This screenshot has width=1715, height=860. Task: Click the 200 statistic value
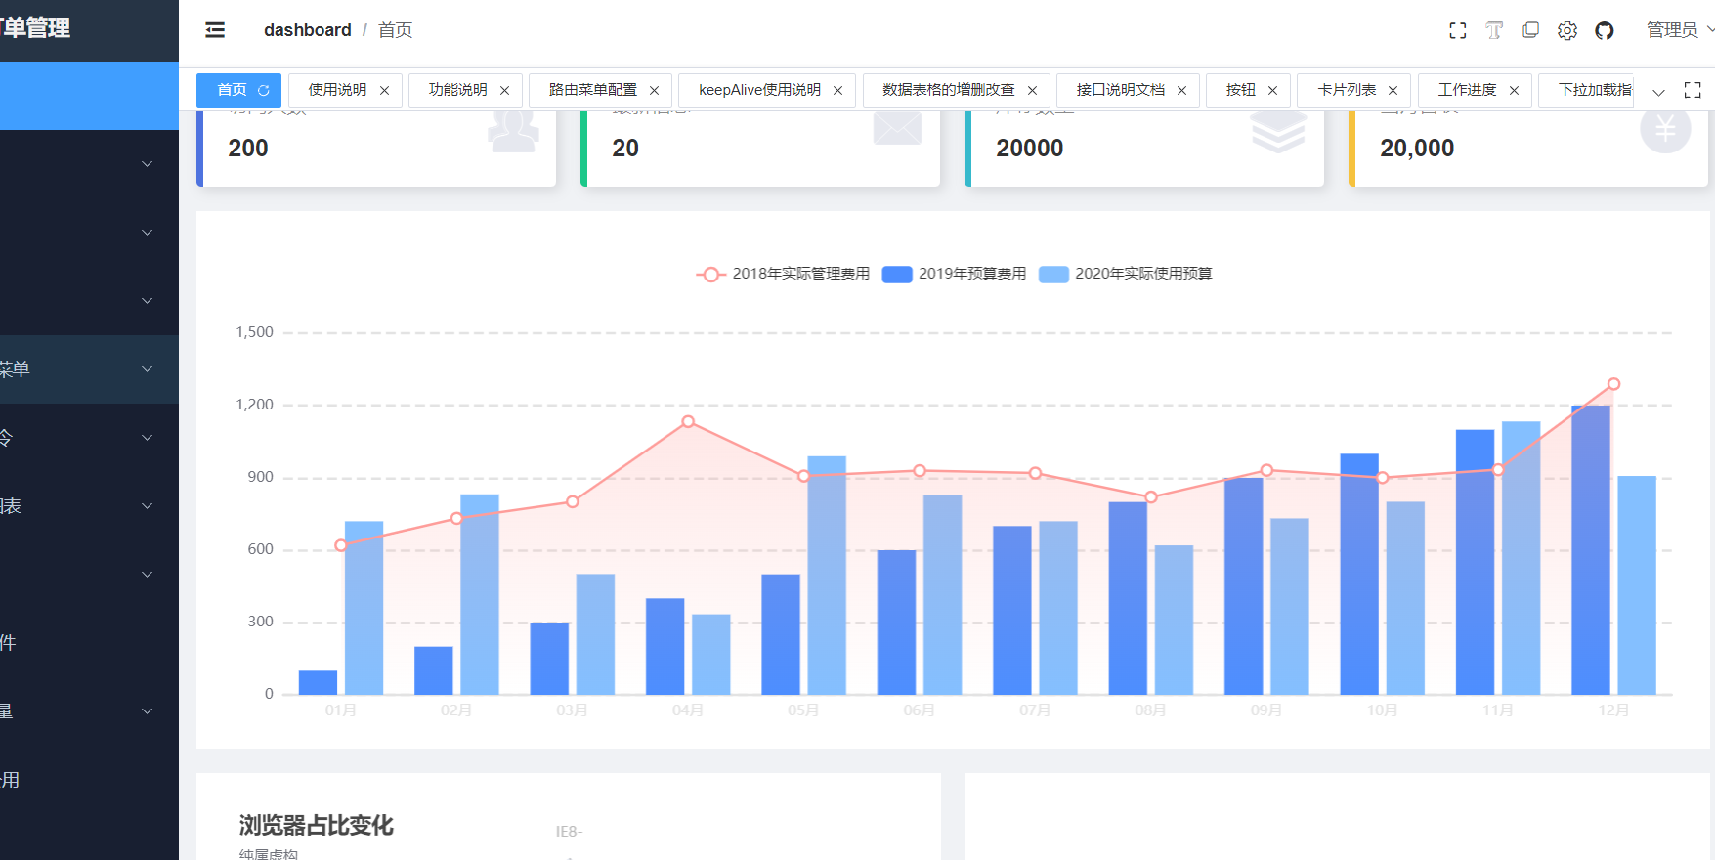coord(248,149)
